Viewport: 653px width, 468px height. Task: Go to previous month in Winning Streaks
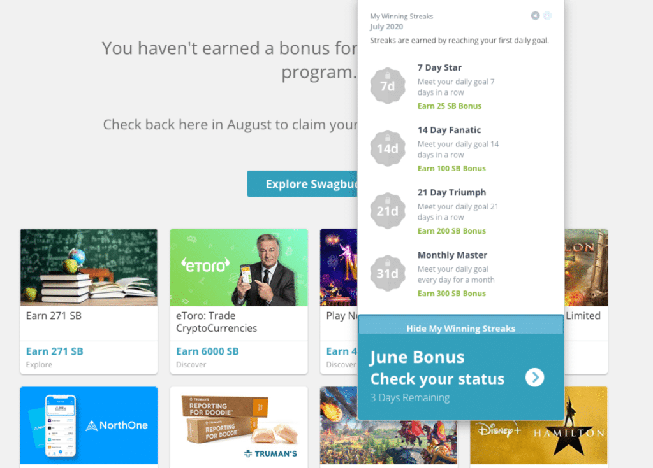click(536, 16)
